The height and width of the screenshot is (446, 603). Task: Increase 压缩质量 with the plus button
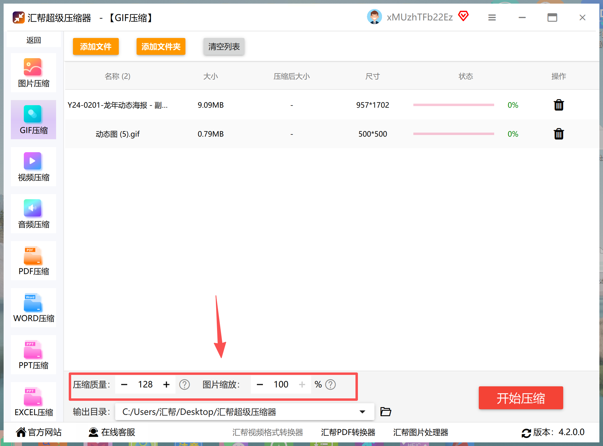[166, 385]
